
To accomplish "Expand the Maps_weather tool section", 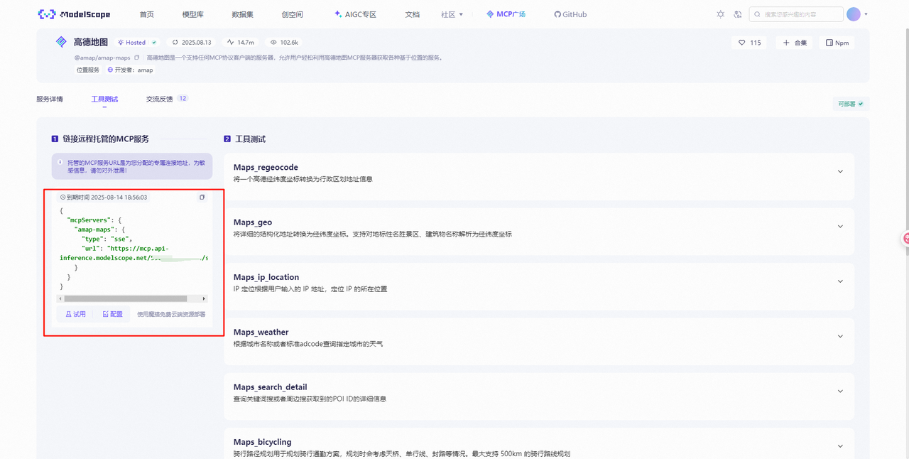I will coord(840,336).
